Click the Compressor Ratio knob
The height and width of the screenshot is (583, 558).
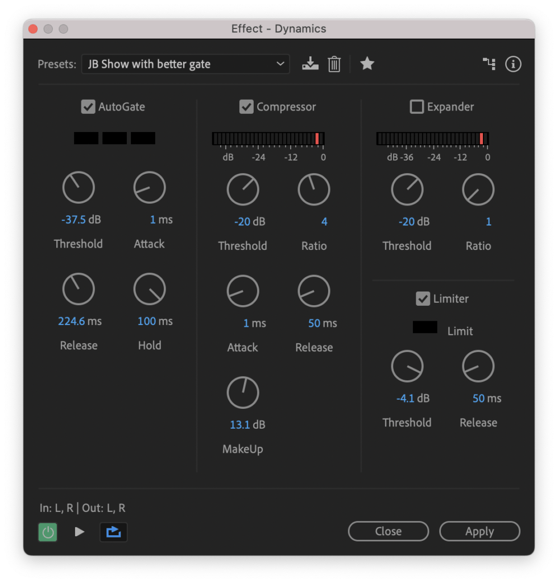(x=314, y=189)
